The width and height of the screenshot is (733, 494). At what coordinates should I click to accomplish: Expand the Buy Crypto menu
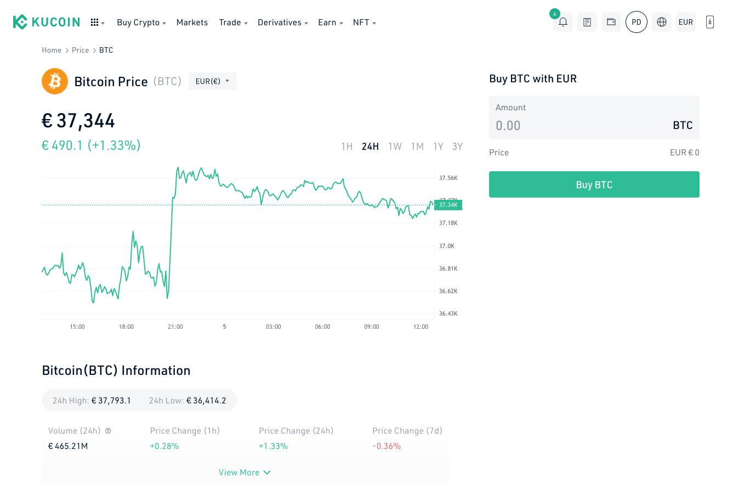141,23
